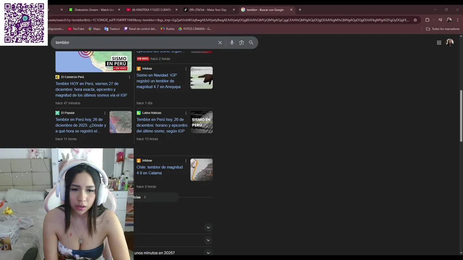Open the Chrome profile avatar in toolbar
This screenshot has width=463, height=260.
click(x=449, y=20)
